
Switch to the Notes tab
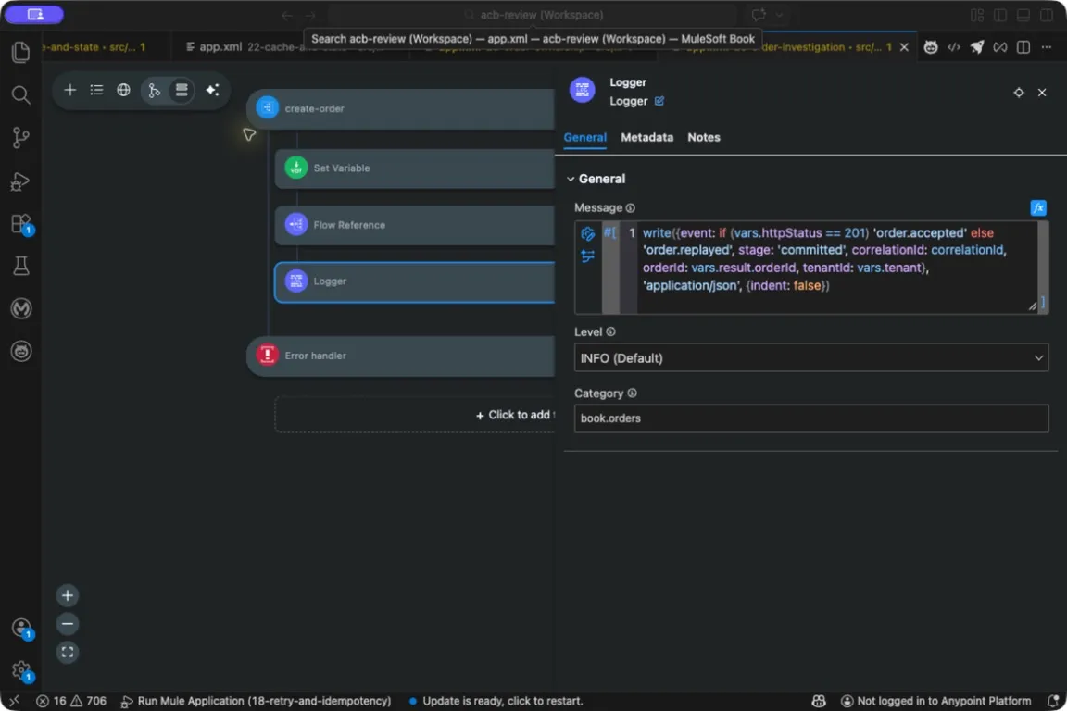(x=703, y=137)
